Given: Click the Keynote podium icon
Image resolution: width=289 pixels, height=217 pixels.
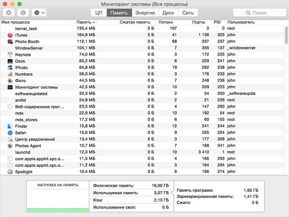Looking at the screenshot, I should point(10,54).
